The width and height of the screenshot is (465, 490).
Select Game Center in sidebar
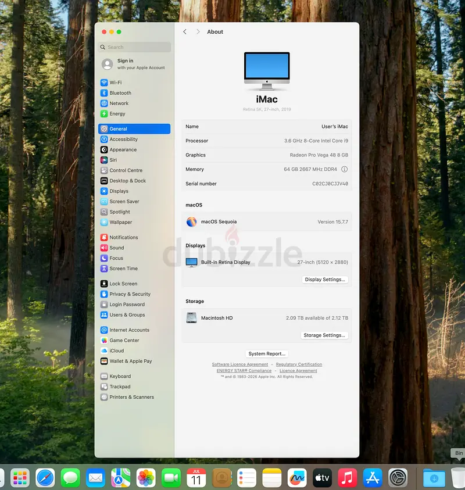[134, 340]
